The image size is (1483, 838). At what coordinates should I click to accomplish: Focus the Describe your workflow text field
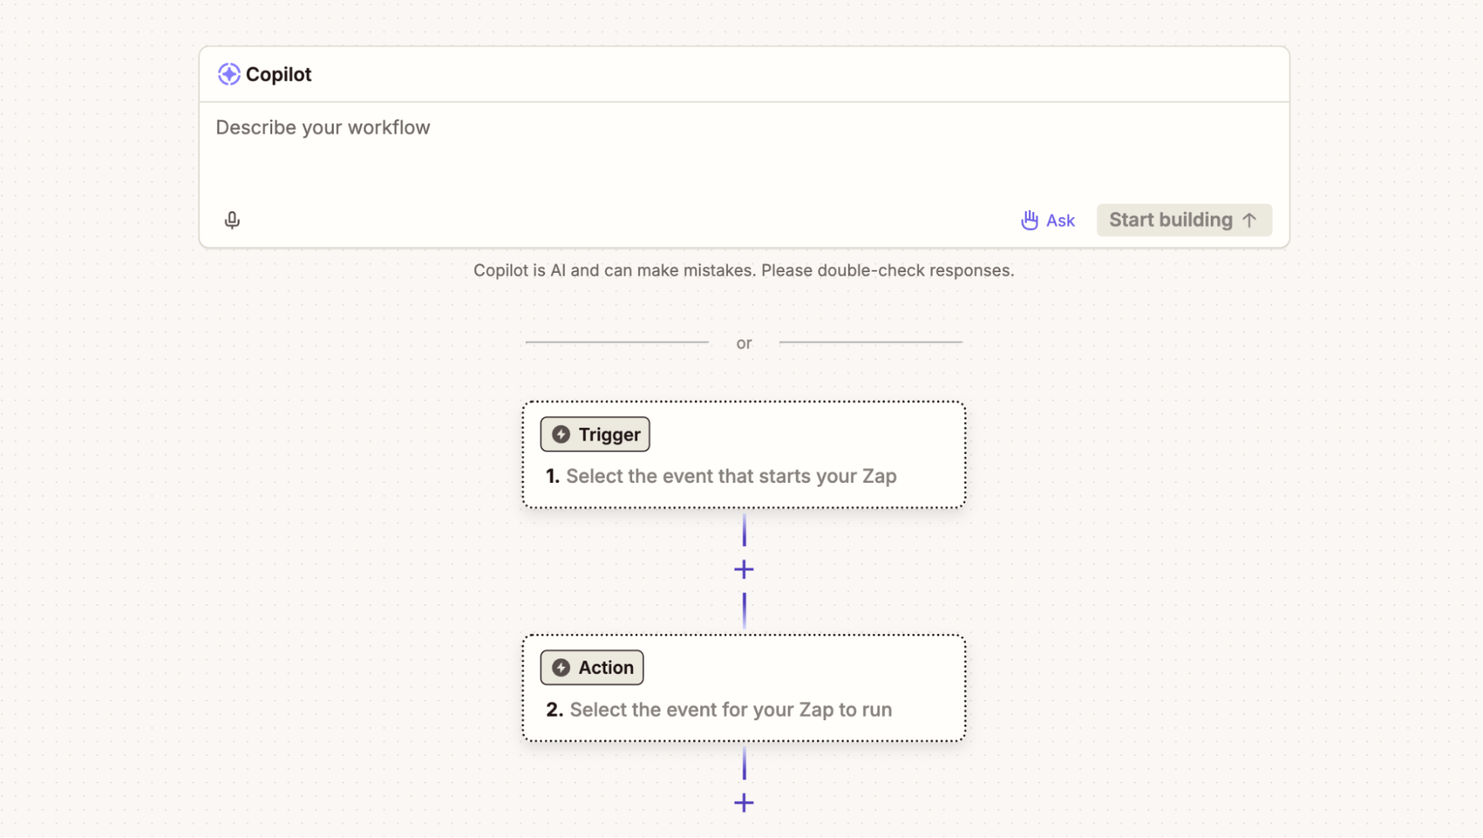744,152
